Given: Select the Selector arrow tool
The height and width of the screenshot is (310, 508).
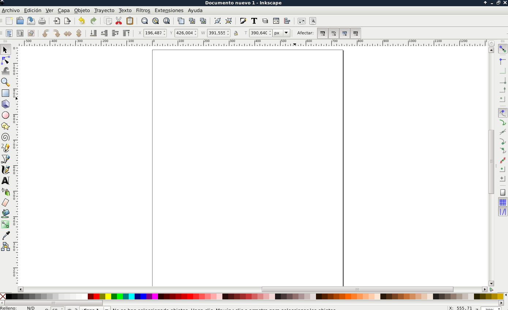Looking at the screenshot, I should pos(5,49).
